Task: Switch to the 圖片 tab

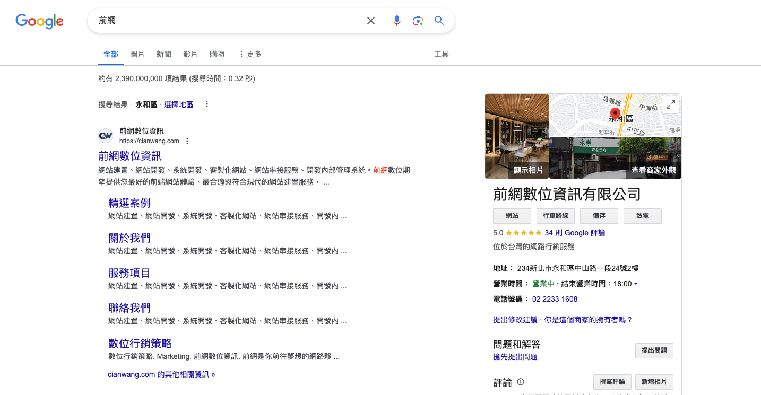Action: [137, 54]
